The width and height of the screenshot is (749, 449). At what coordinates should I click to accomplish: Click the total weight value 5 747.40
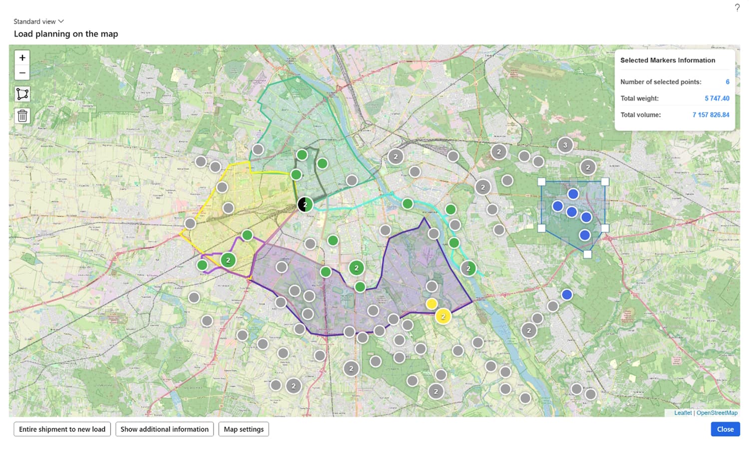(x=717, y=98)
